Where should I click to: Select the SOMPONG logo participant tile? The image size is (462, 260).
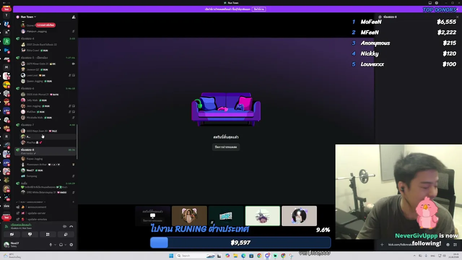(226, 216)
